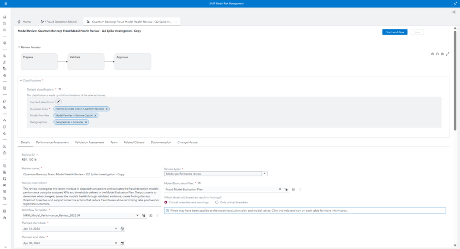Open the Change History tab
This screenshot has width=460, height=249.
pyautogui.click(x=188, y=142)
